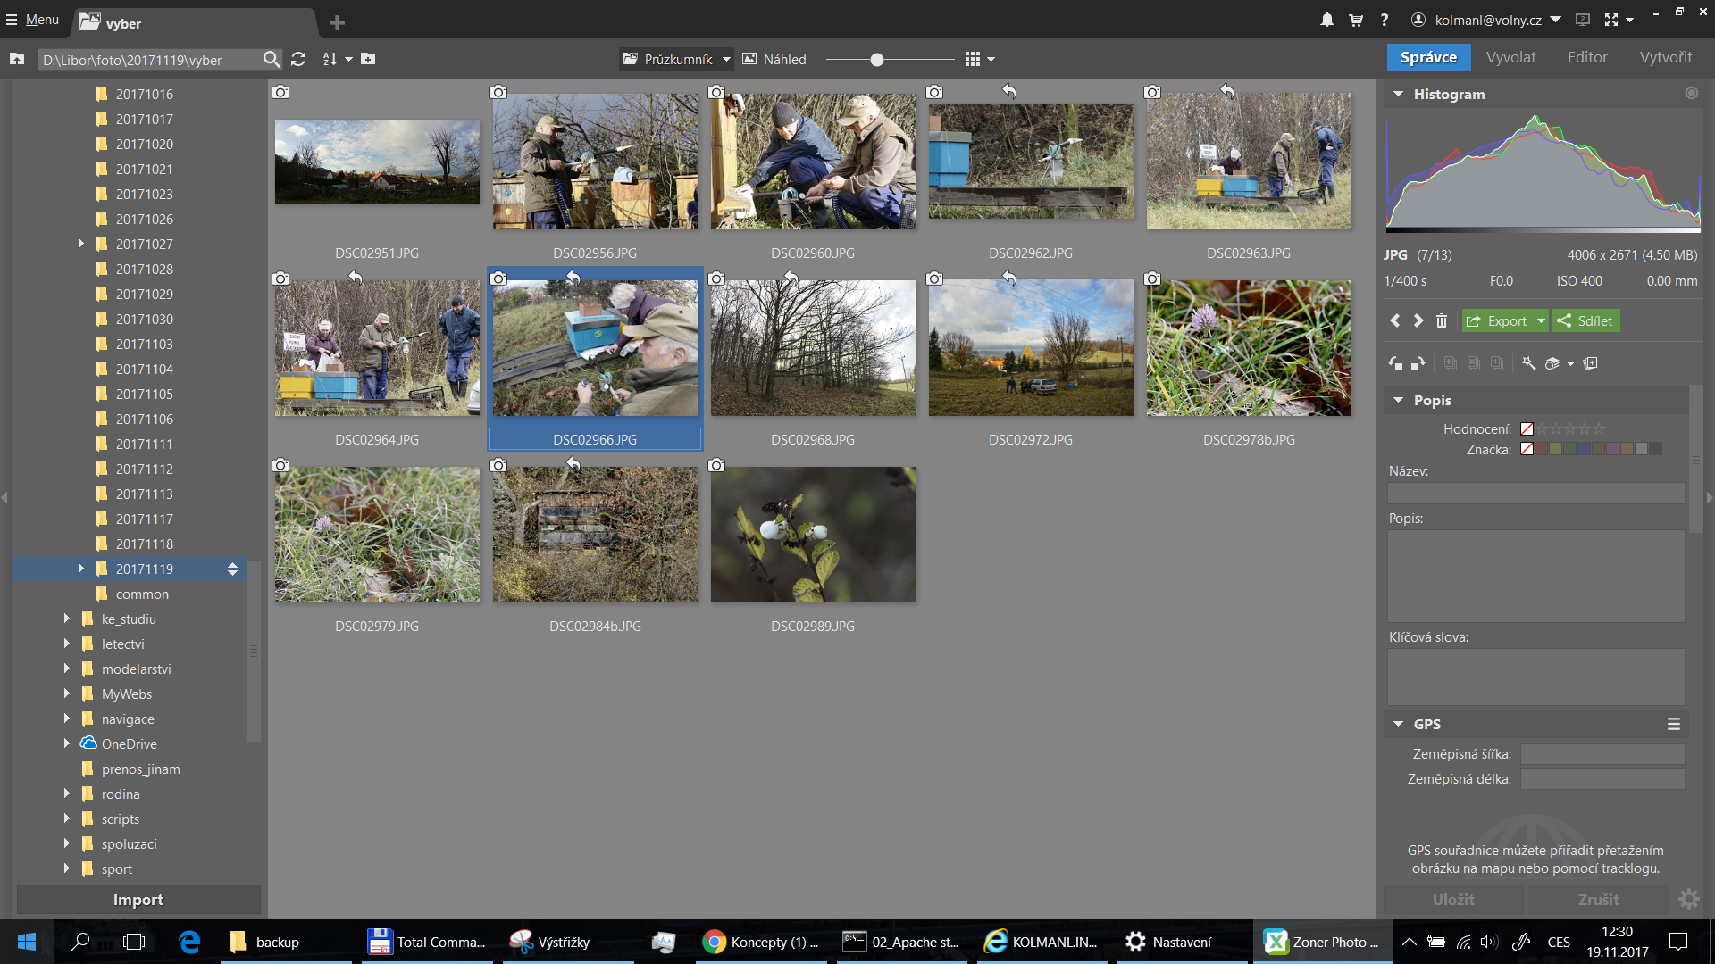Click the rotate right icon in side panel
This screenshot has width=1715, height=964.
1418,363
